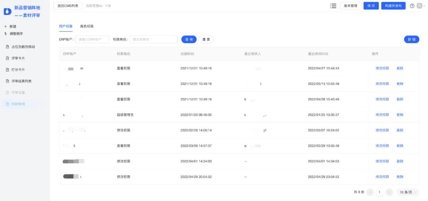The width and height of the screenshot is (428, 201).
Task: Click the 新品营销阵地 素材评审 title
Action: (x=27, y=12)
